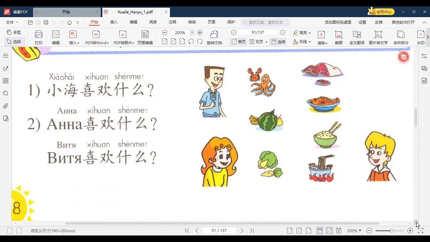Switch to the 开始 ribbon tab
The image size is (430, 242).
coord(94,22)
